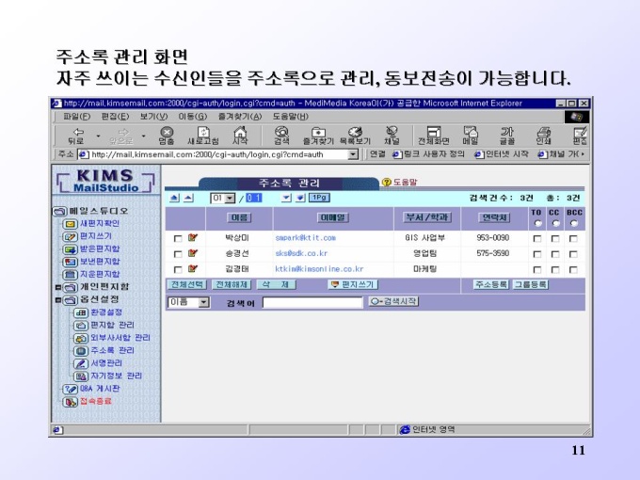The height and width of the screenshot is (480, 640).
Task: Click the Fullscreen (전체화면) toolbar icon
Action: (434, 136)
